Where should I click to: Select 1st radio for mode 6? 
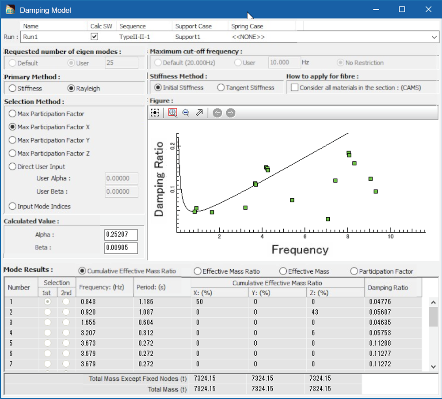pos(47,354)
